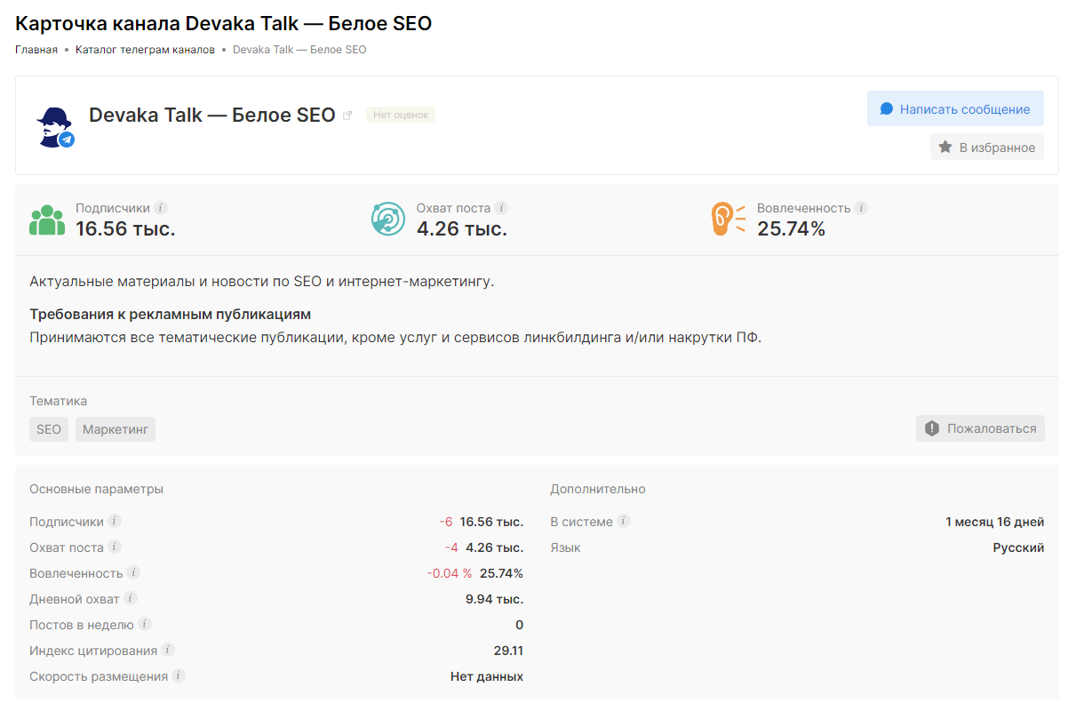
Task: Click the orange ear engagement icon
Action: [728, 220]
